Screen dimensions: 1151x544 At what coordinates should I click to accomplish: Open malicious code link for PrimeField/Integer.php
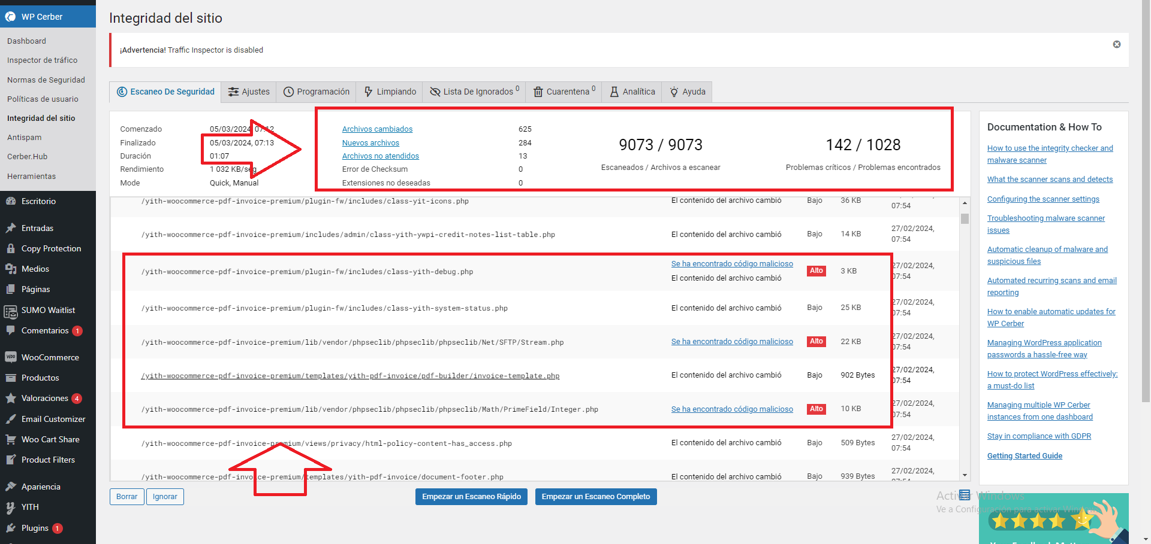732,409
